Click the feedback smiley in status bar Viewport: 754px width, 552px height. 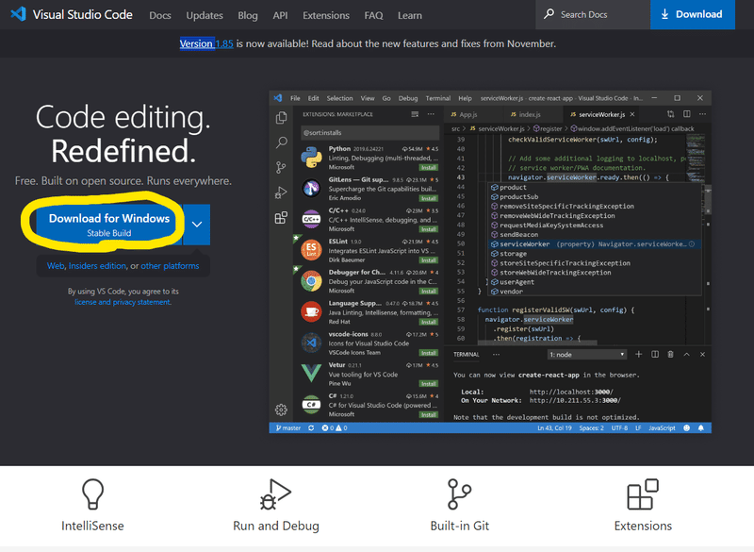687,427
